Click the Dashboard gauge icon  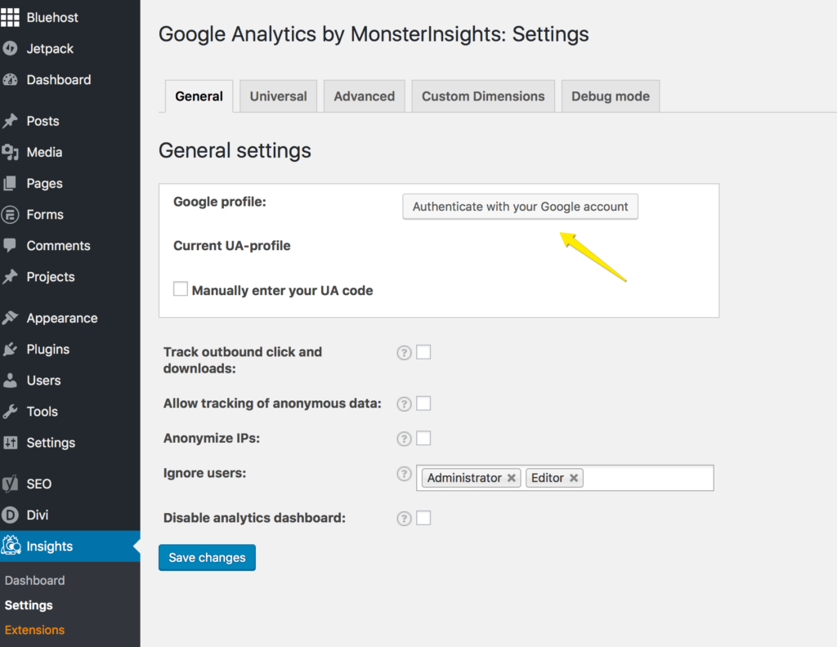point(10,80)
